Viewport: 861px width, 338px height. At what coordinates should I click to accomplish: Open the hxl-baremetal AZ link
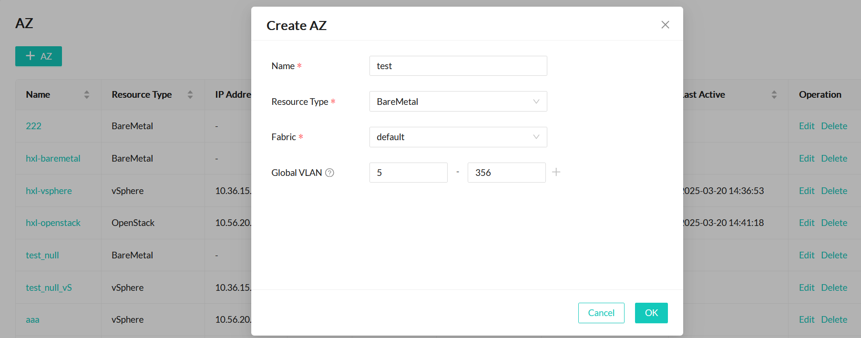click(53, 158)
